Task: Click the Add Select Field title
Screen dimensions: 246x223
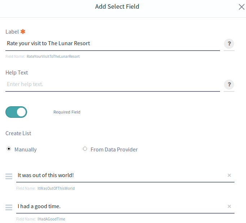Action: [117, 7]
